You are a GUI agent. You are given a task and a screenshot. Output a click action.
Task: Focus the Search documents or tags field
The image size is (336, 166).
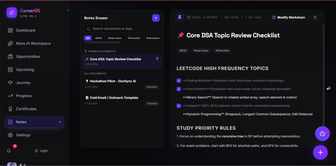coord(122,29)
